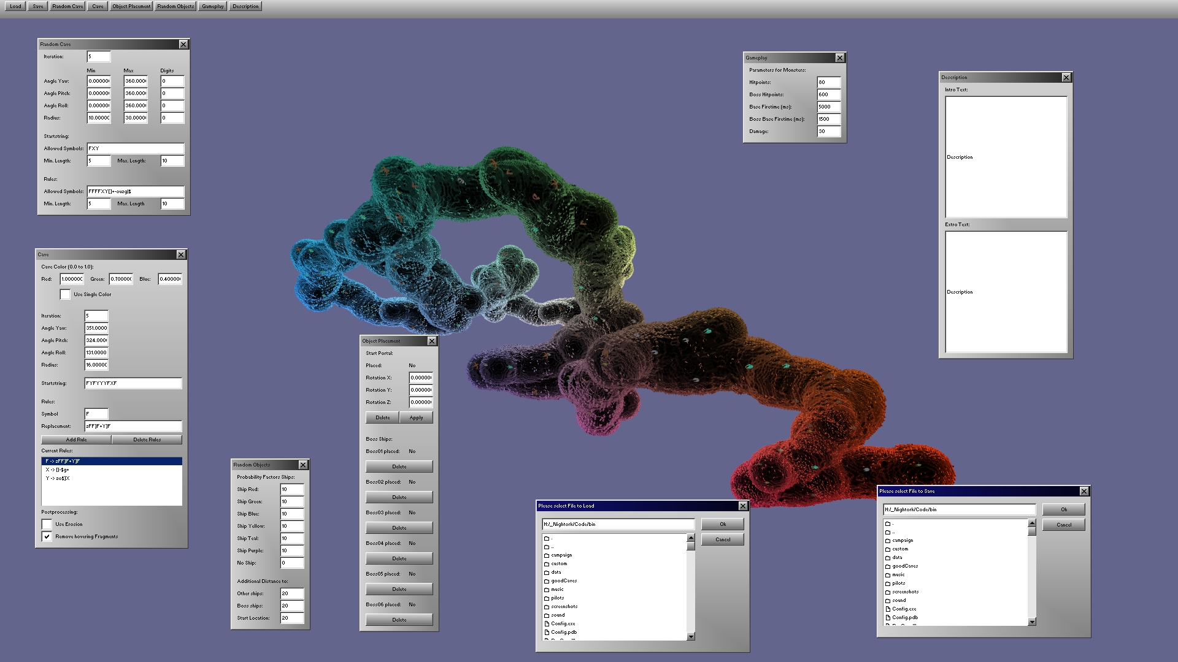
Task: Open the Random Objects toolbar button
Action: [174, 6]
